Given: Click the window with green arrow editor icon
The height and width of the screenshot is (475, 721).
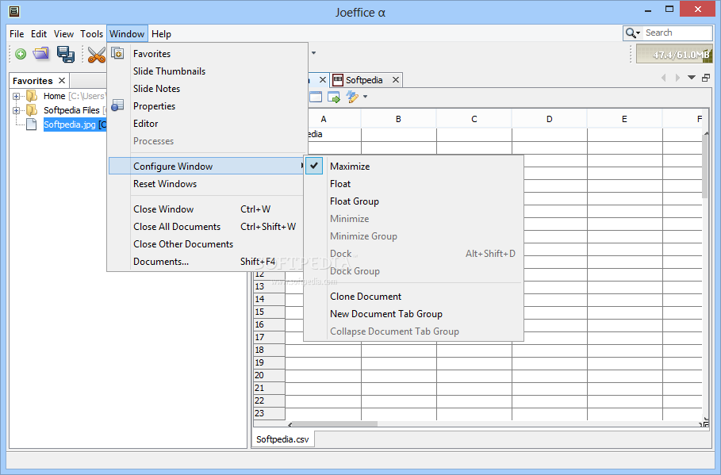Looking at the screenshot, I should 334,97.
